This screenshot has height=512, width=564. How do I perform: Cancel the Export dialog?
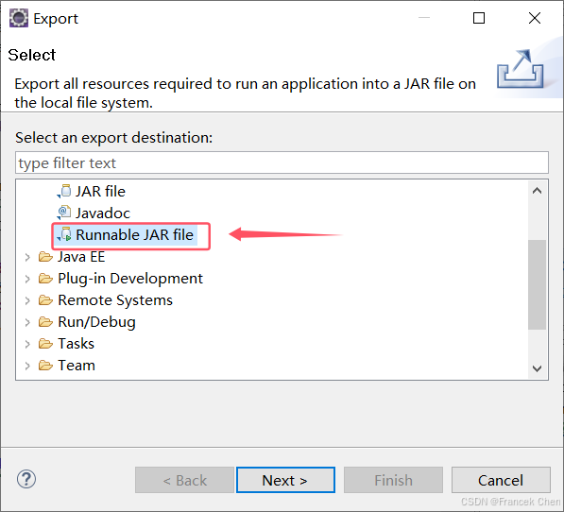(501, 480)
